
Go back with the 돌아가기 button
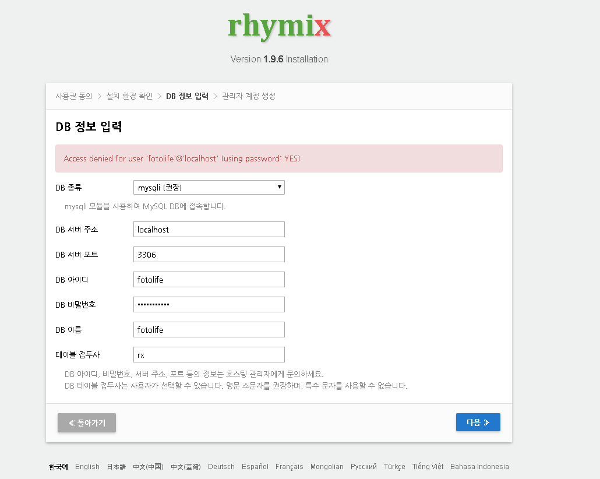(87, 422)
